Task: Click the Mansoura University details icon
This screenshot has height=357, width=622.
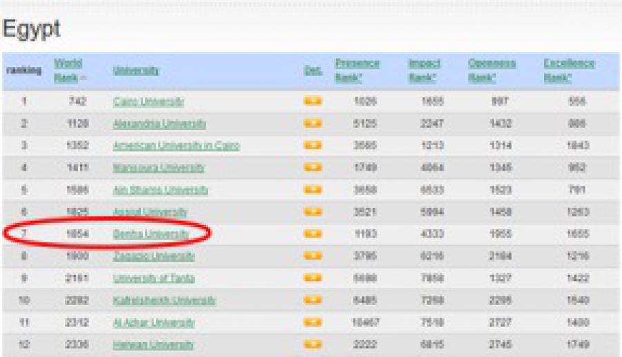Action: pos(312,168)
